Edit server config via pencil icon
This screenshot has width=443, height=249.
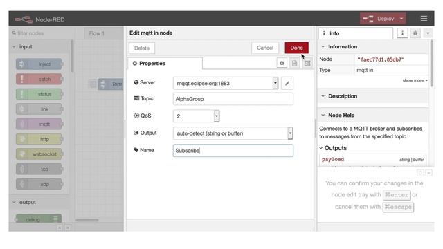pos(287,83)
